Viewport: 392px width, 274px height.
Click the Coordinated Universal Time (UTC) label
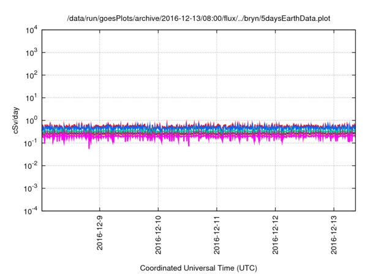tap(198, 268)
